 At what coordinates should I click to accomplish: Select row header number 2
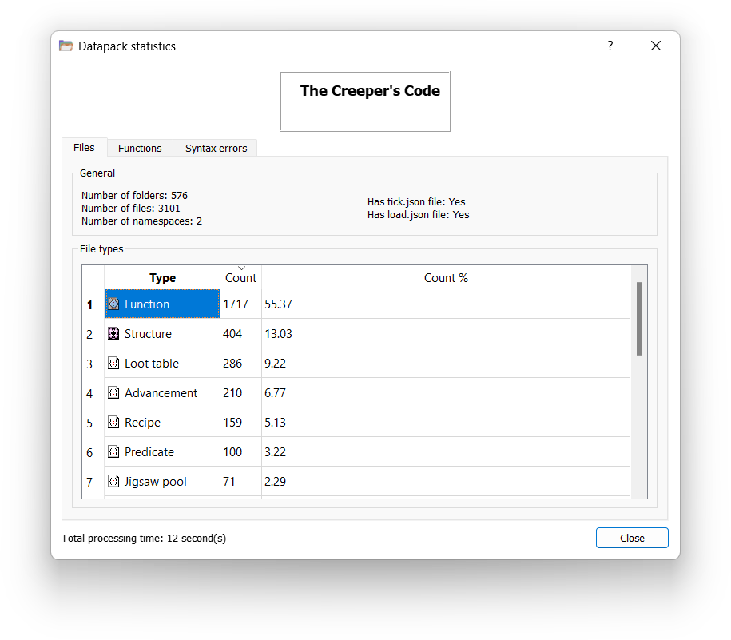(x=93, y=334)
